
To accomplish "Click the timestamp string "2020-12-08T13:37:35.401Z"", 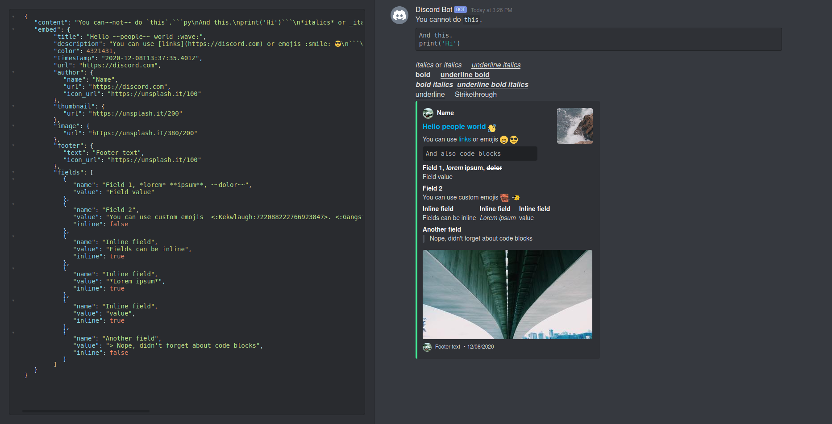I will tap(150, 58).
